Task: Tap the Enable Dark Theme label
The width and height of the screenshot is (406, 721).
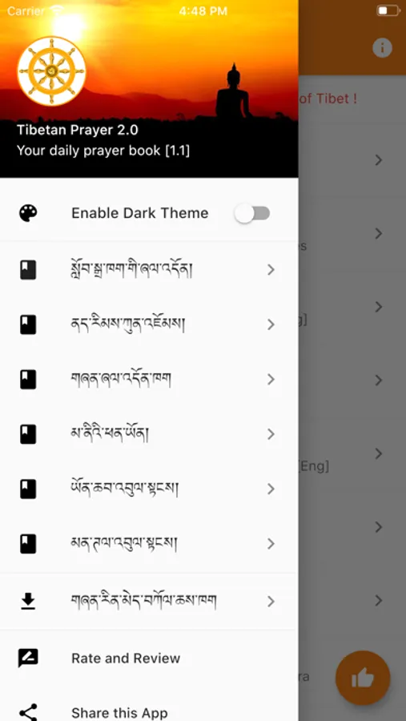Action: tap(140, 213)
